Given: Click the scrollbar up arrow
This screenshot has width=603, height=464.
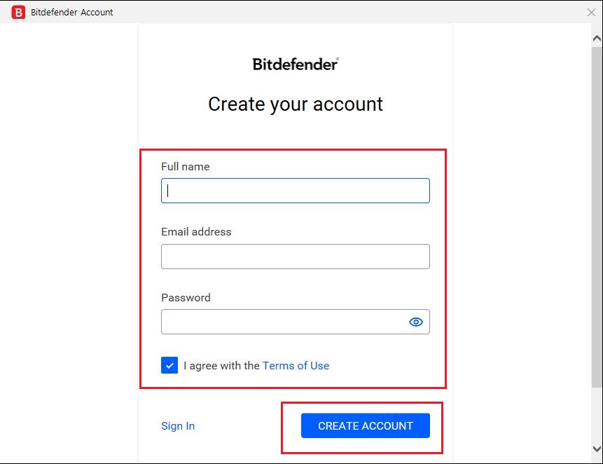Looking at the screenshot, I should [597, 38].
